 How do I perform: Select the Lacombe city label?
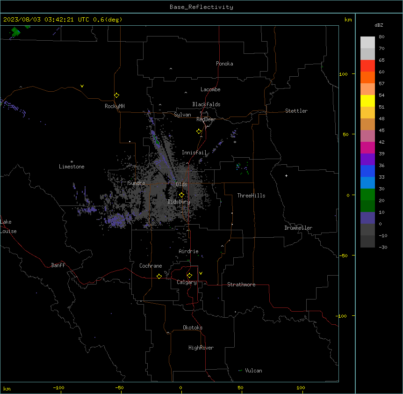[210, 89]
